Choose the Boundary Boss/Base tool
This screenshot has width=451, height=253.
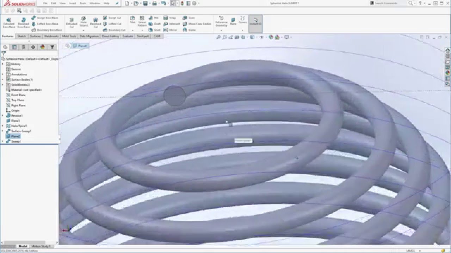pyautogui.click(x=47, y=30)
